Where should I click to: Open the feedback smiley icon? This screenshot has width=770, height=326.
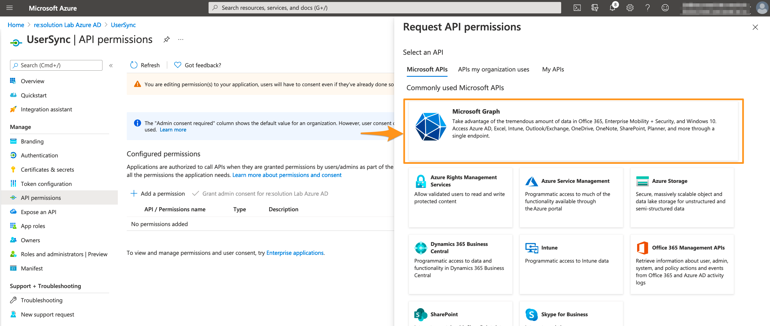point(665,8)
